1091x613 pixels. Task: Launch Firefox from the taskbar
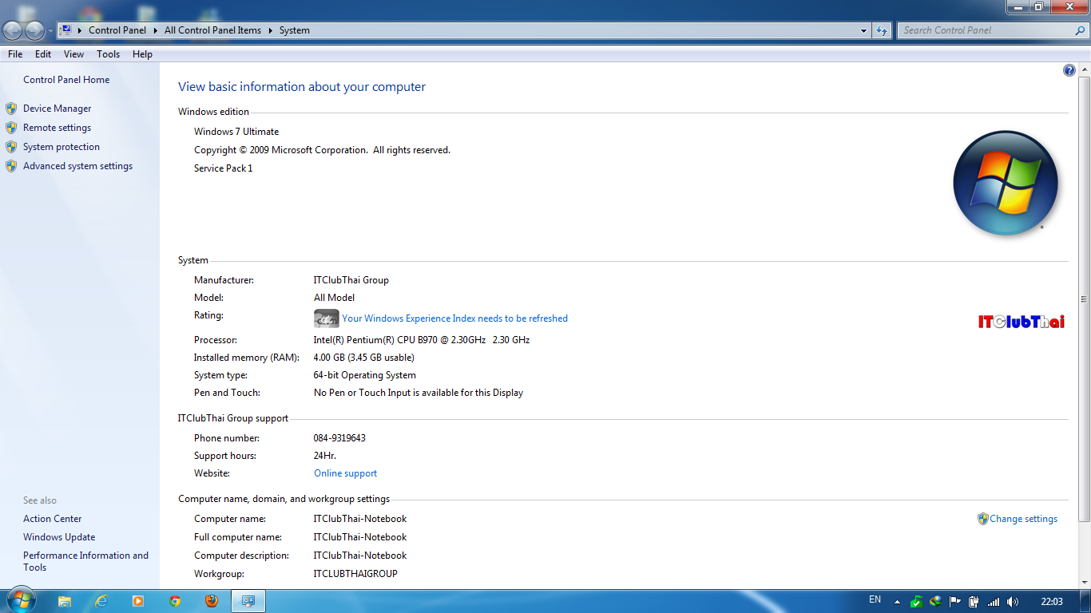tap(212, 601)
